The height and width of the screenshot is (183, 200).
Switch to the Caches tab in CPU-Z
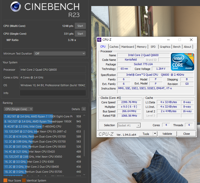(114, 47)
